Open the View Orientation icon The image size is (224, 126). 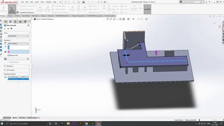(124, 19)
